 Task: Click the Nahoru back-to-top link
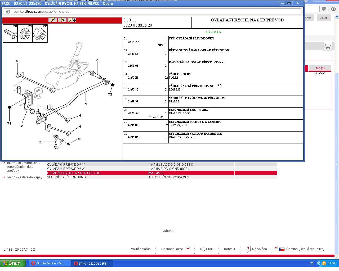click(x=167, y=231)
